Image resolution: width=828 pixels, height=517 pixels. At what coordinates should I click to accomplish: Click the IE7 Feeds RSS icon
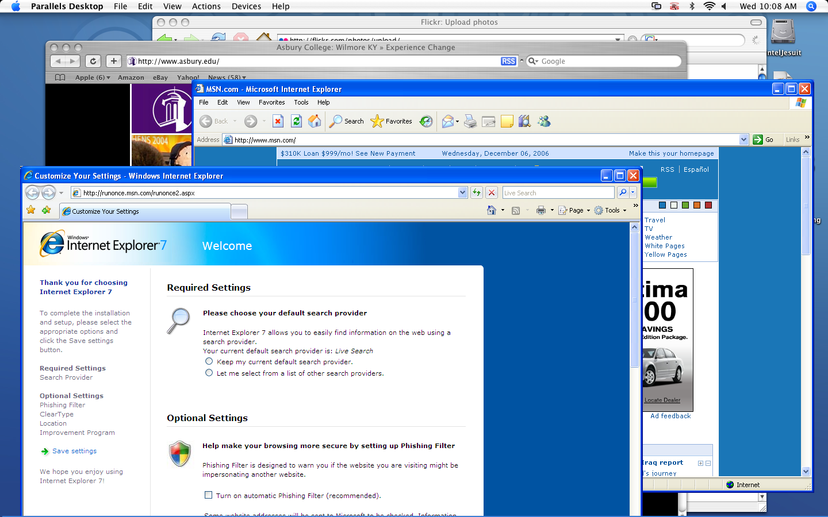[x=516, y=210]
